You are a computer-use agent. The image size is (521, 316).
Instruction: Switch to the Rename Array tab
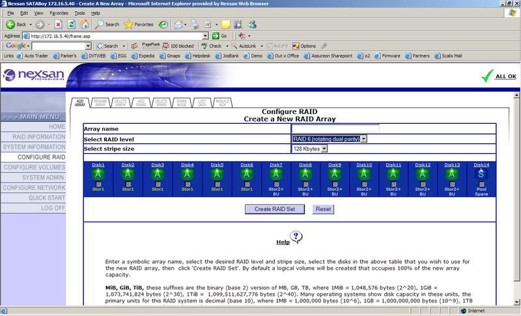pos(100,103)
